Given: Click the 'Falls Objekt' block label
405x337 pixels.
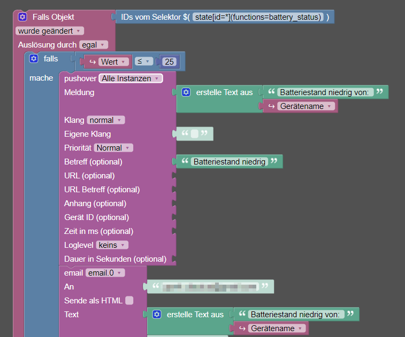Looking at the screenshot, I should (x=53, y=17).
